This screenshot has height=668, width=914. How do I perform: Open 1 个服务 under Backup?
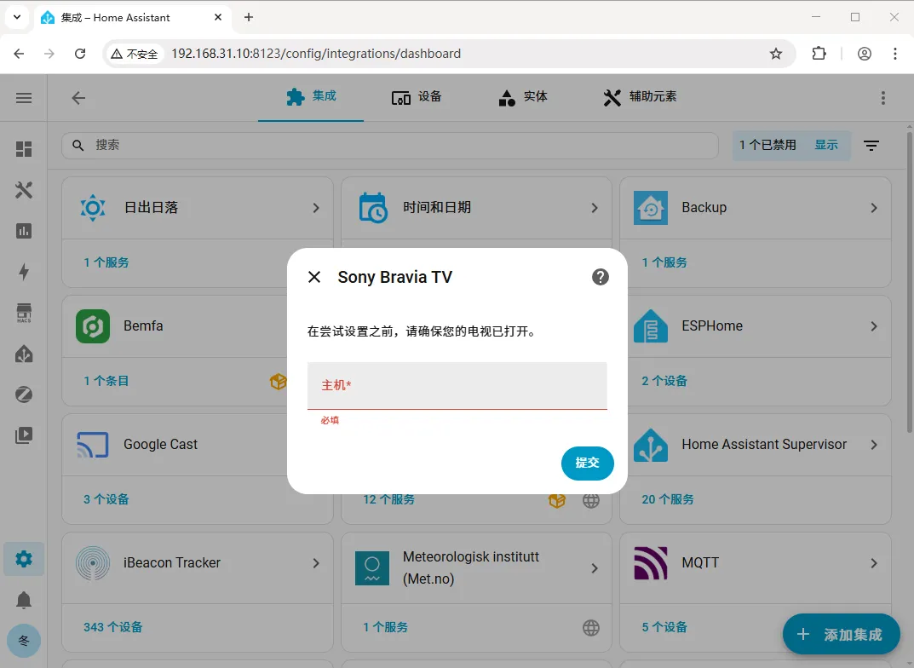[x=664, y=262]
